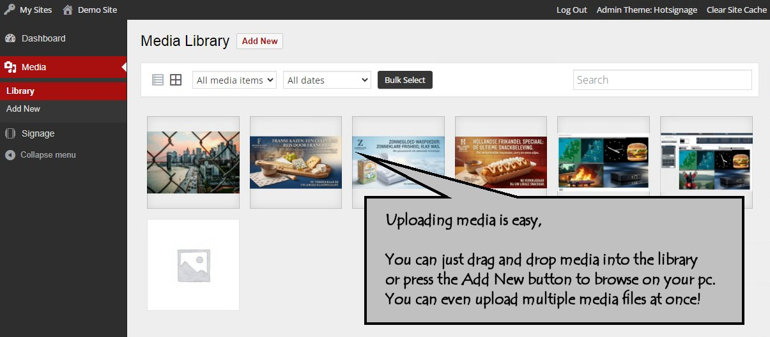770x337 pixels.
Task: Open Admin Theme: Hotsignage option
Action: point(647,10)
